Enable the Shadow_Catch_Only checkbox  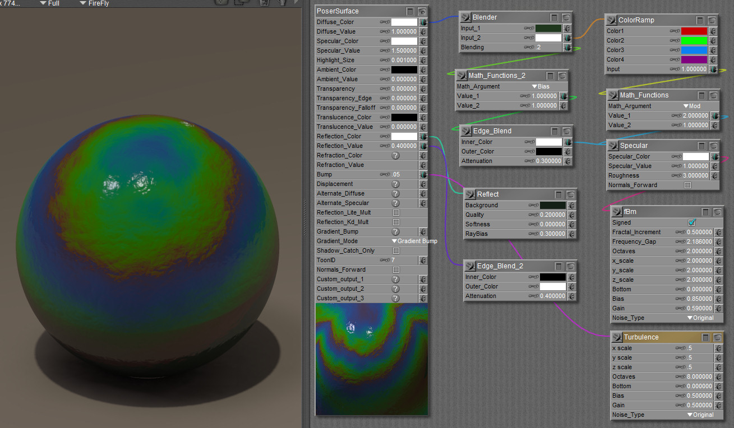[x=396, y=251]
